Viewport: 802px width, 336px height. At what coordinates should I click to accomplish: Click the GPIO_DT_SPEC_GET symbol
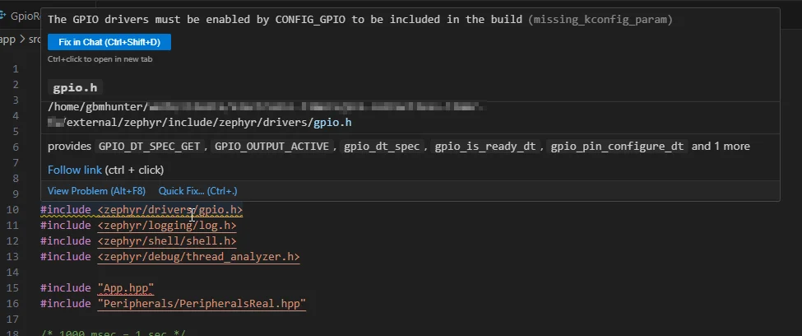152,147
